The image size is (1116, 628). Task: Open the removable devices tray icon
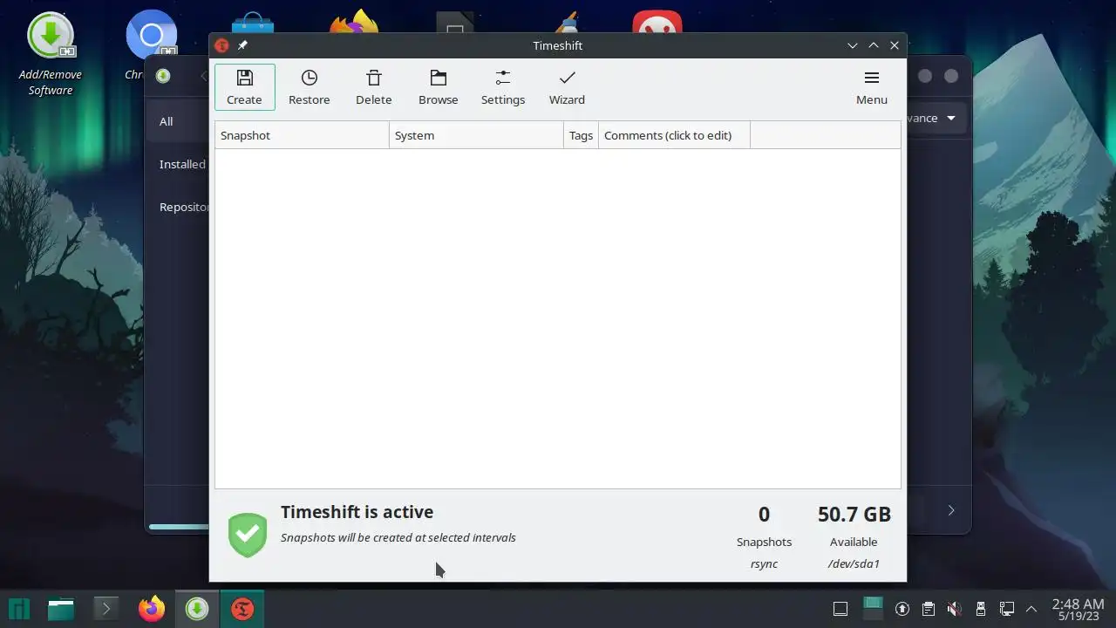point(981,609)
